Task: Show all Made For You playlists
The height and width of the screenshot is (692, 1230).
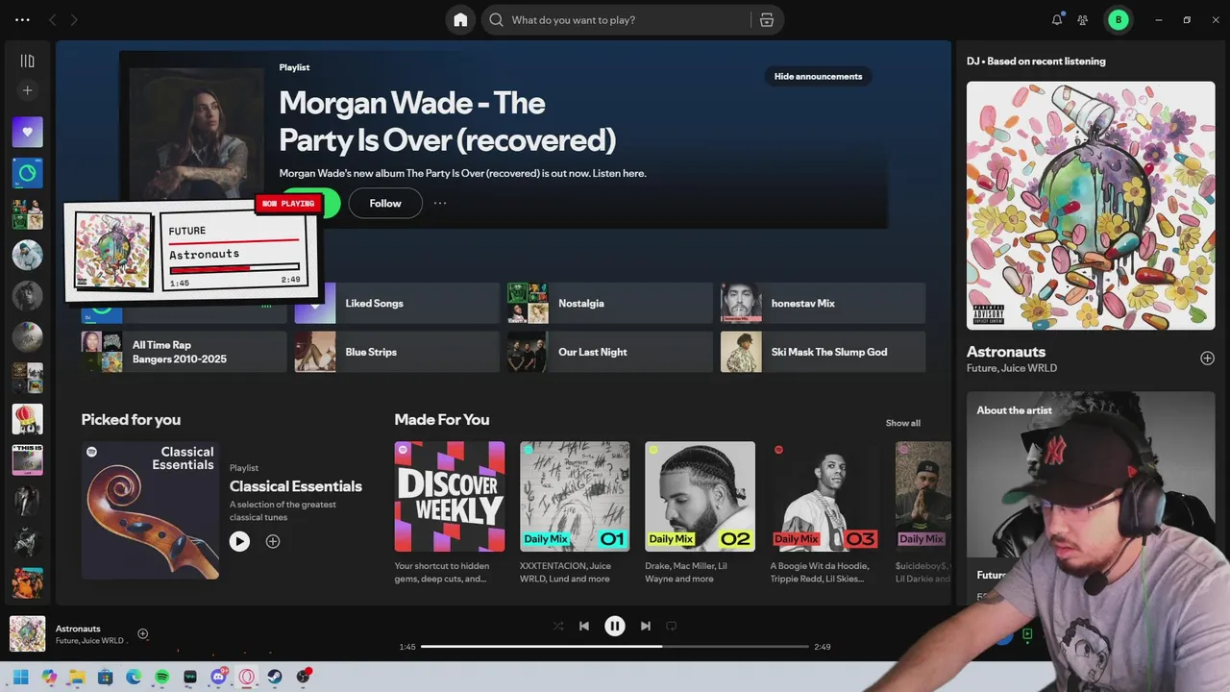Action: click(902, 423)
